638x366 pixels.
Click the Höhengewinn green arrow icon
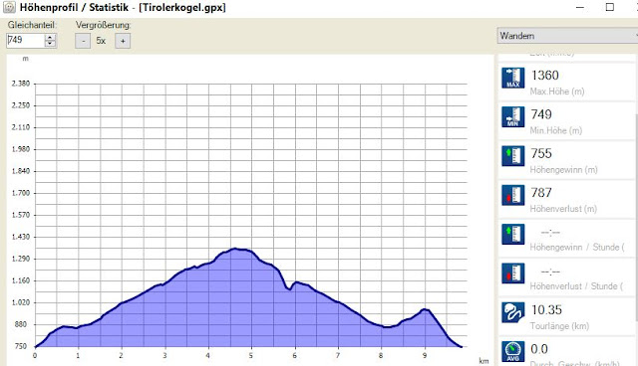click(x=513, y=156)
